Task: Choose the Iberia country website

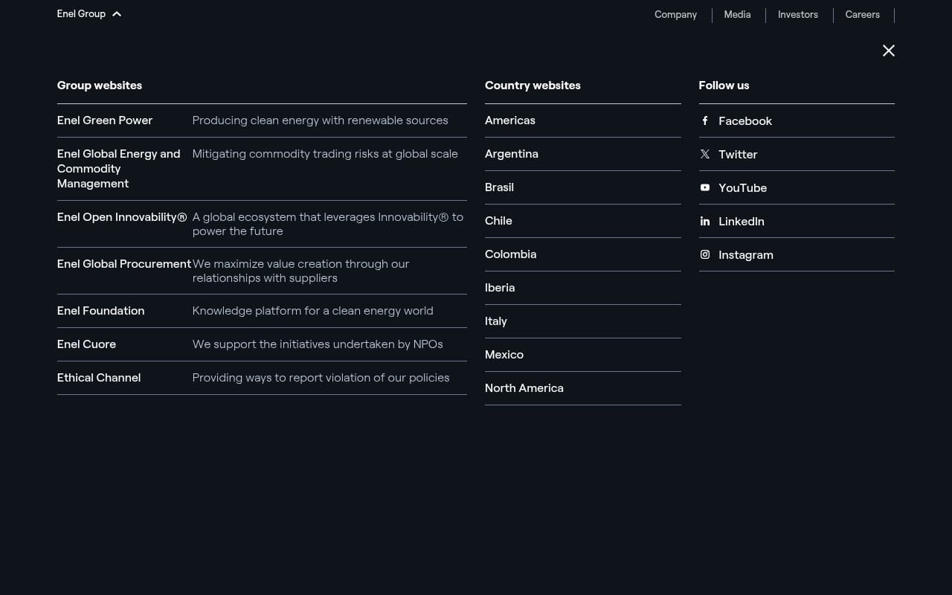Action: [x=500, y=288]
